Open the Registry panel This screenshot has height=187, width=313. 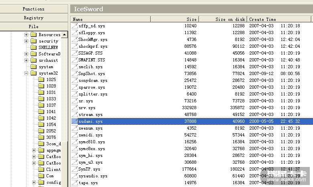tap(34, 18)
